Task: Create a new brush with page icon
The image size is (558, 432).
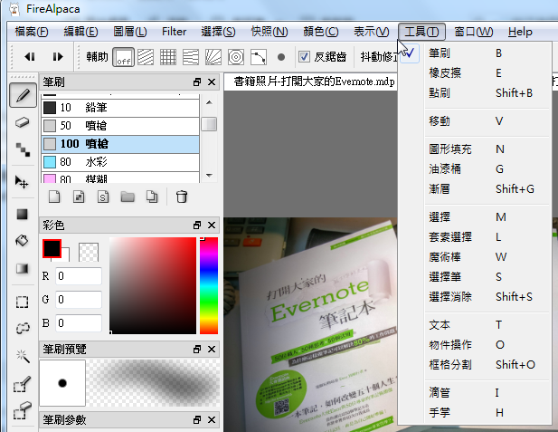Action: [x=54, y=197]
